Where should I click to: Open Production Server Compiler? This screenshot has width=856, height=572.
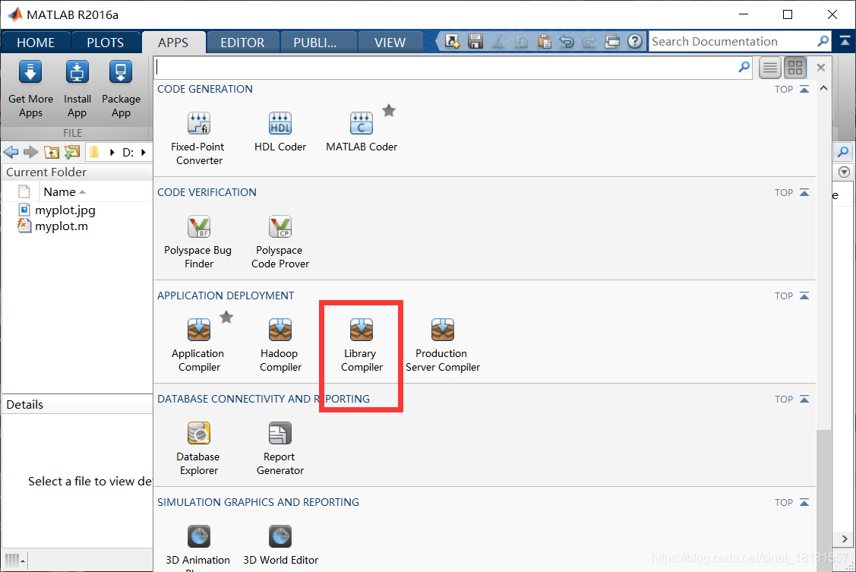[442, 344]
